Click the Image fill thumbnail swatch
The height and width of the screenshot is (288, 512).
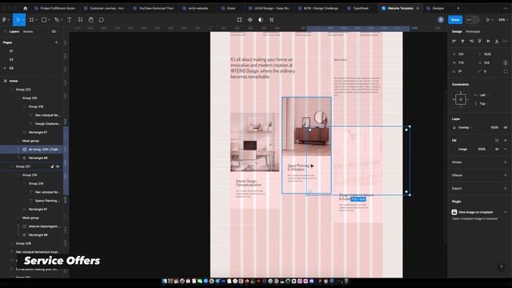[x=454, y=150]
